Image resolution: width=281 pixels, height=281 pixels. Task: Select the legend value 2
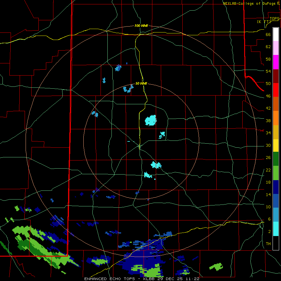tap(269, 232)
